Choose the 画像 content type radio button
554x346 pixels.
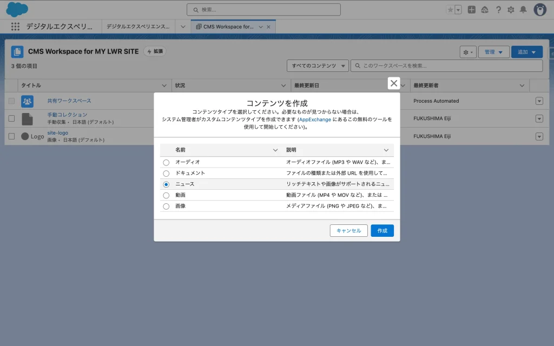(166, 207)
